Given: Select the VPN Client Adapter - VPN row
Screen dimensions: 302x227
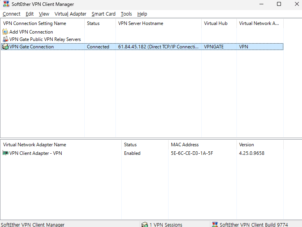Looking at the screenshot, I should (36, 153).
